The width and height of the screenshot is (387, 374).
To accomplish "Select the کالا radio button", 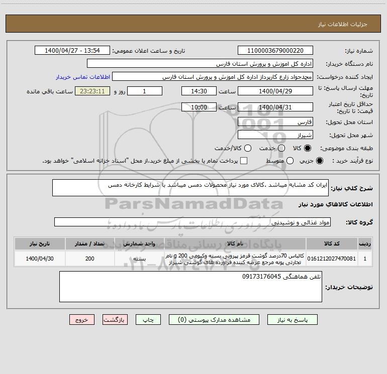I will [308, 148].
